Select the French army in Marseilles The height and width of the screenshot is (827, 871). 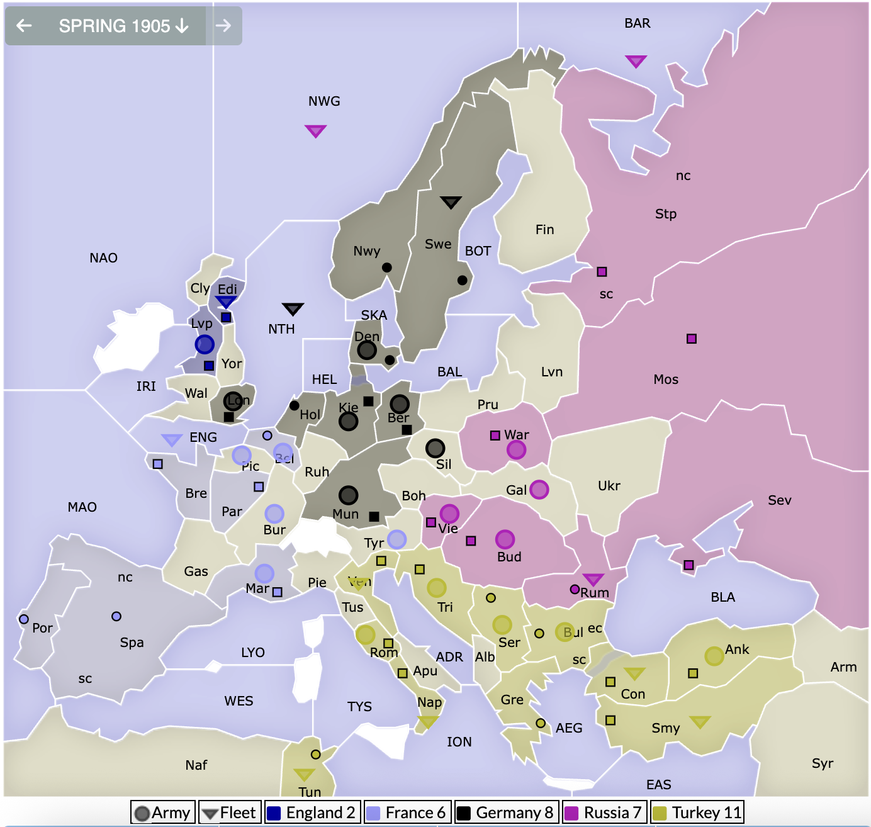point(264,575)
